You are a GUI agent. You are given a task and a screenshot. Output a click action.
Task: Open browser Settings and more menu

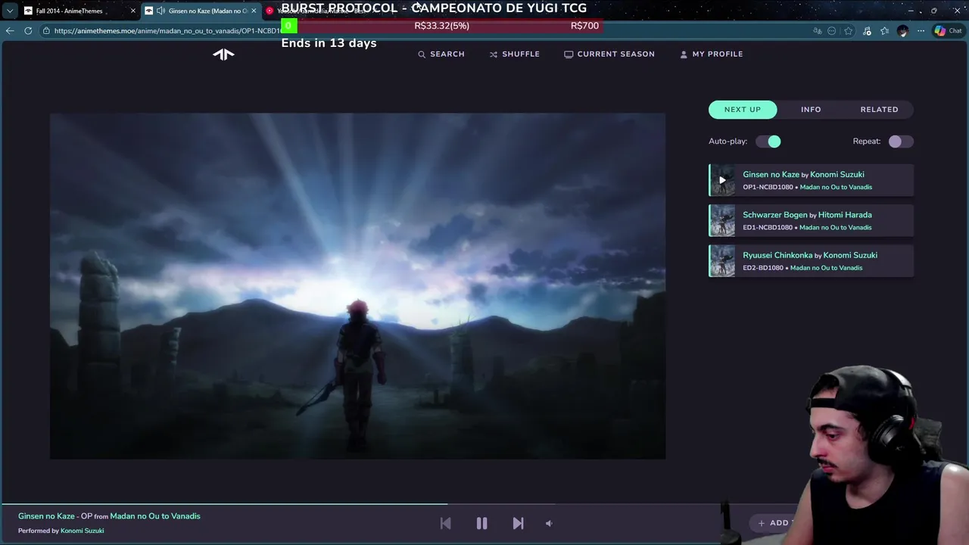tap(921, 31)
